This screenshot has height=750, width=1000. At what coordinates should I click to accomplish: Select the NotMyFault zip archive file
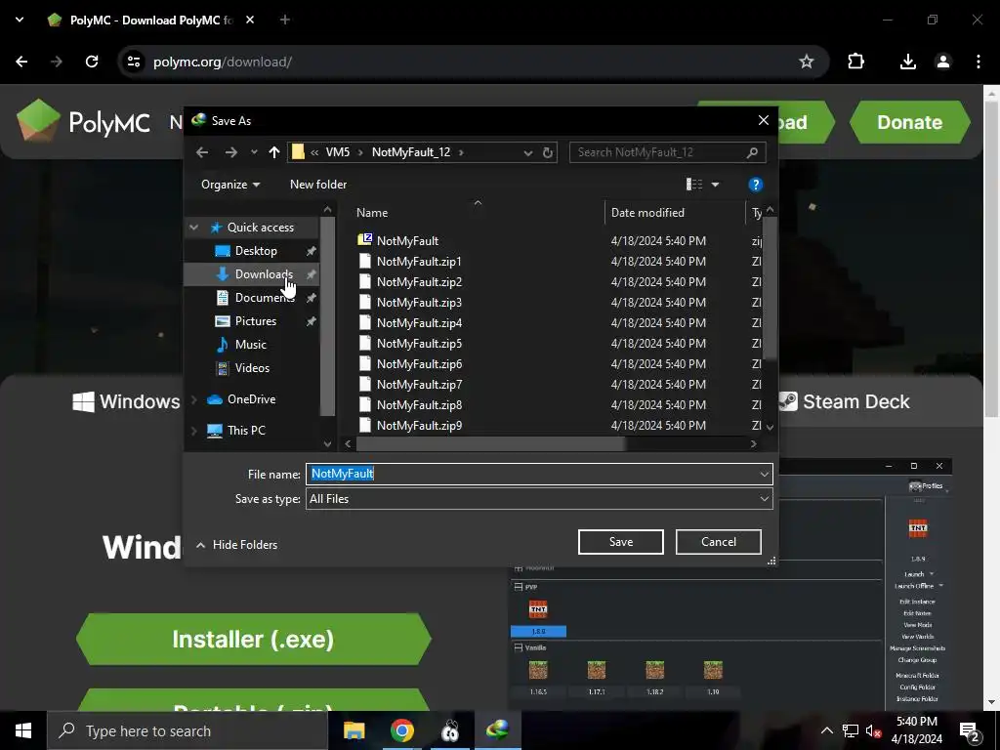(x=407, y=241)
